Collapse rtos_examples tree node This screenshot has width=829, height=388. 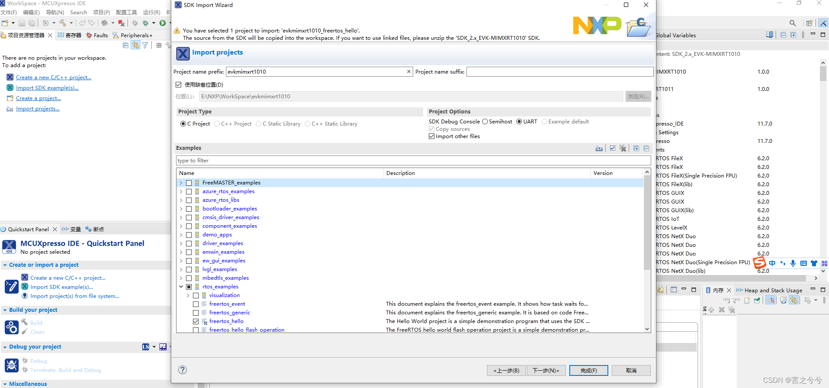click(181, 287)
